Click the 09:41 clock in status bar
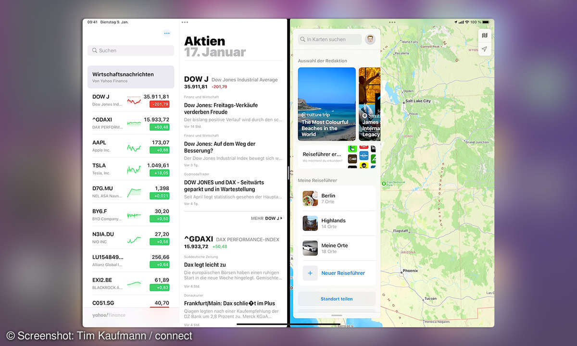 point(92,22)
